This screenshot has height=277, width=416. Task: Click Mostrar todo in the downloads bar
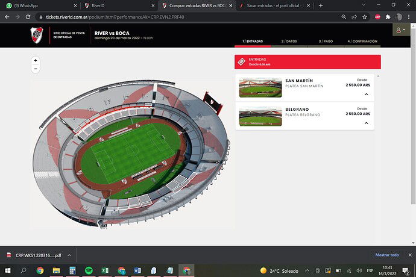386,255
